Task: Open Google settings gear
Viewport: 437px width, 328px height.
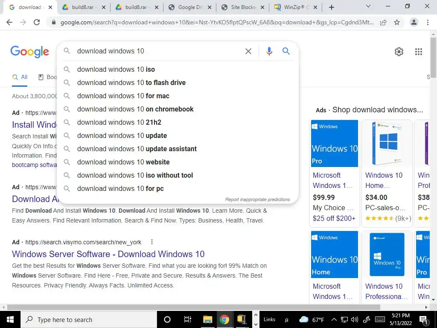Action: pyautogui.click(x=399, y=52)
